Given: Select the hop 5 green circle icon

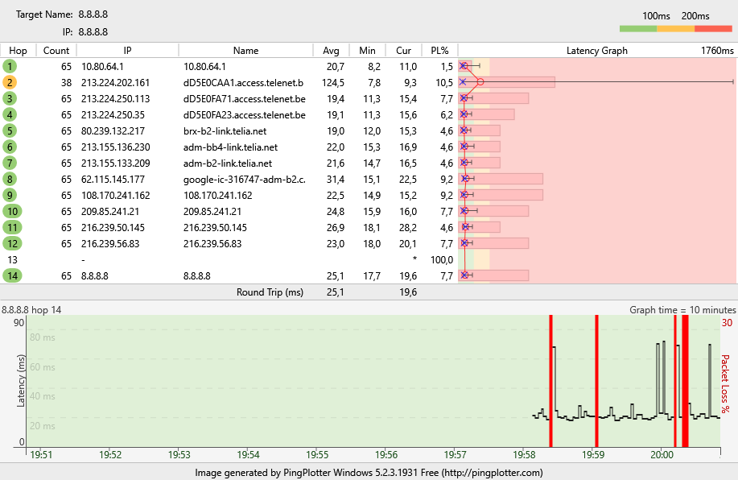Looking at the screenshot, I should pyautogui.click(x=10, y=130).
